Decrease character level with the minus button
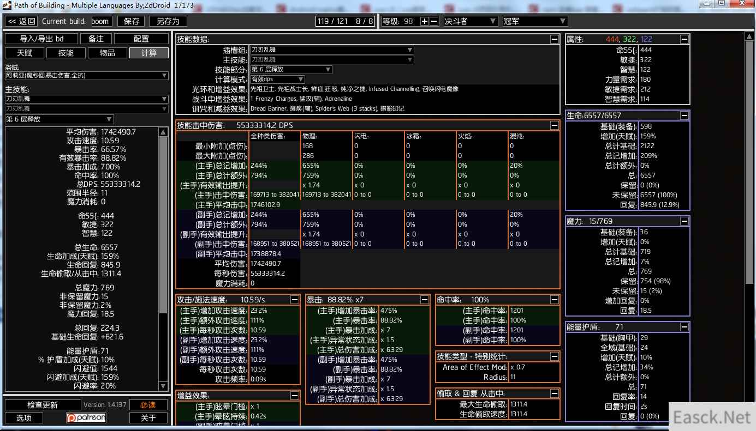The height and width of the screenshot is (431, 756). pyautogui.click(x=434, y=21)
